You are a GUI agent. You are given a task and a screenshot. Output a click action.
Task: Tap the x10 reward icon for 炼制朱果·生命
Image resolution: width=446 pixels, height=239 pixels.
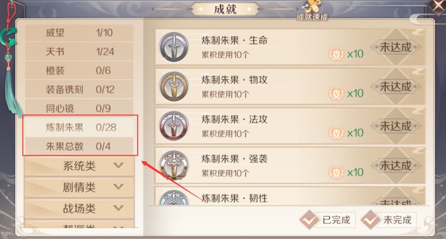click(x=337, y=53)
